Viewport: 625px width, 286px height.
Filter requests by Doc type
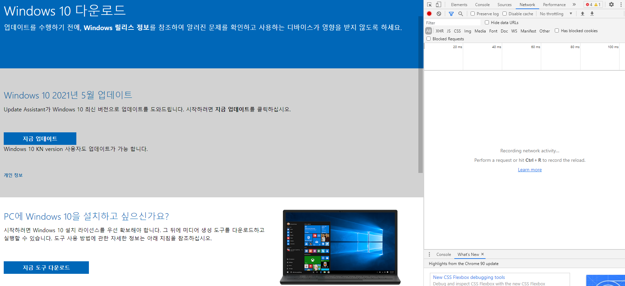(x=504, y=31)
